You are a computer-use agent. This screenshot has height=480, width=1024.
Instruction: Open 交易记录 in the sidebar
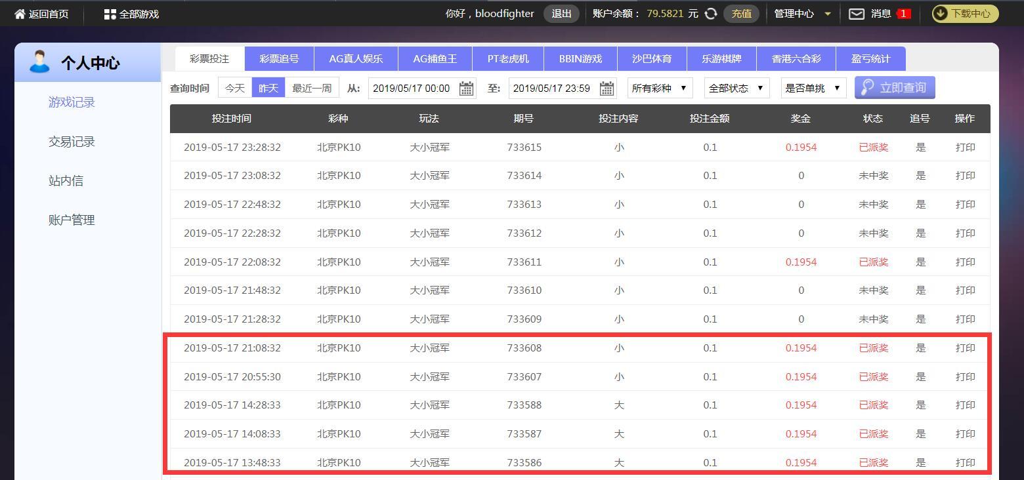(x=72, y=142)
